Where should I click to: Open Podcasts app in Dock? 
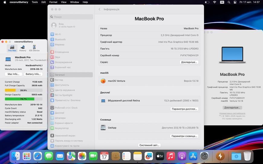tap(182, 156)
